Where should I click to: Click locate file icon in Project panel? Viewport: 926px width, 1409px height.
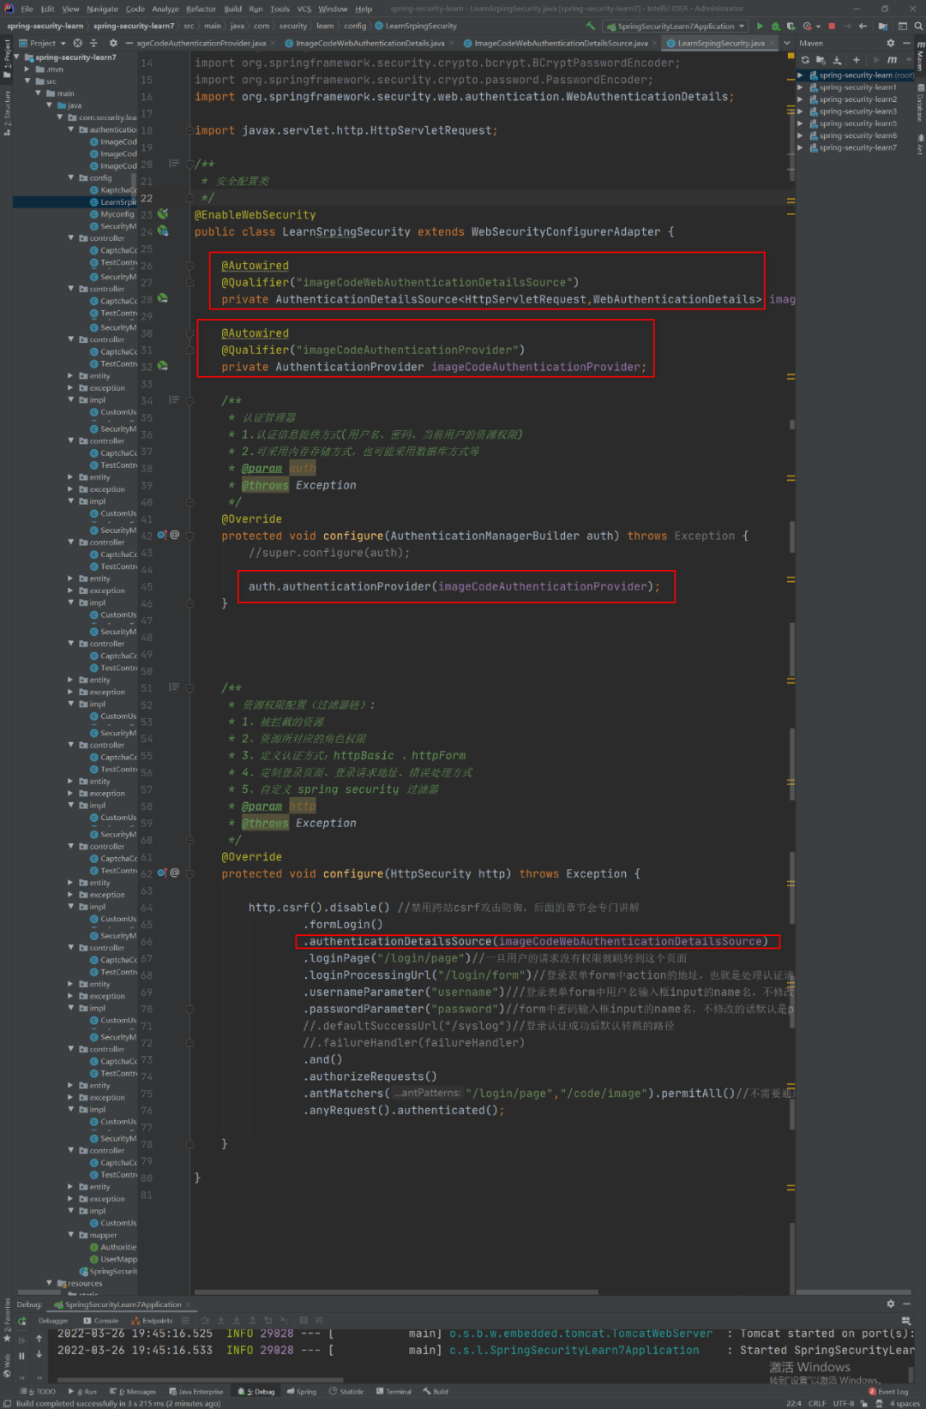coord(78,43)
